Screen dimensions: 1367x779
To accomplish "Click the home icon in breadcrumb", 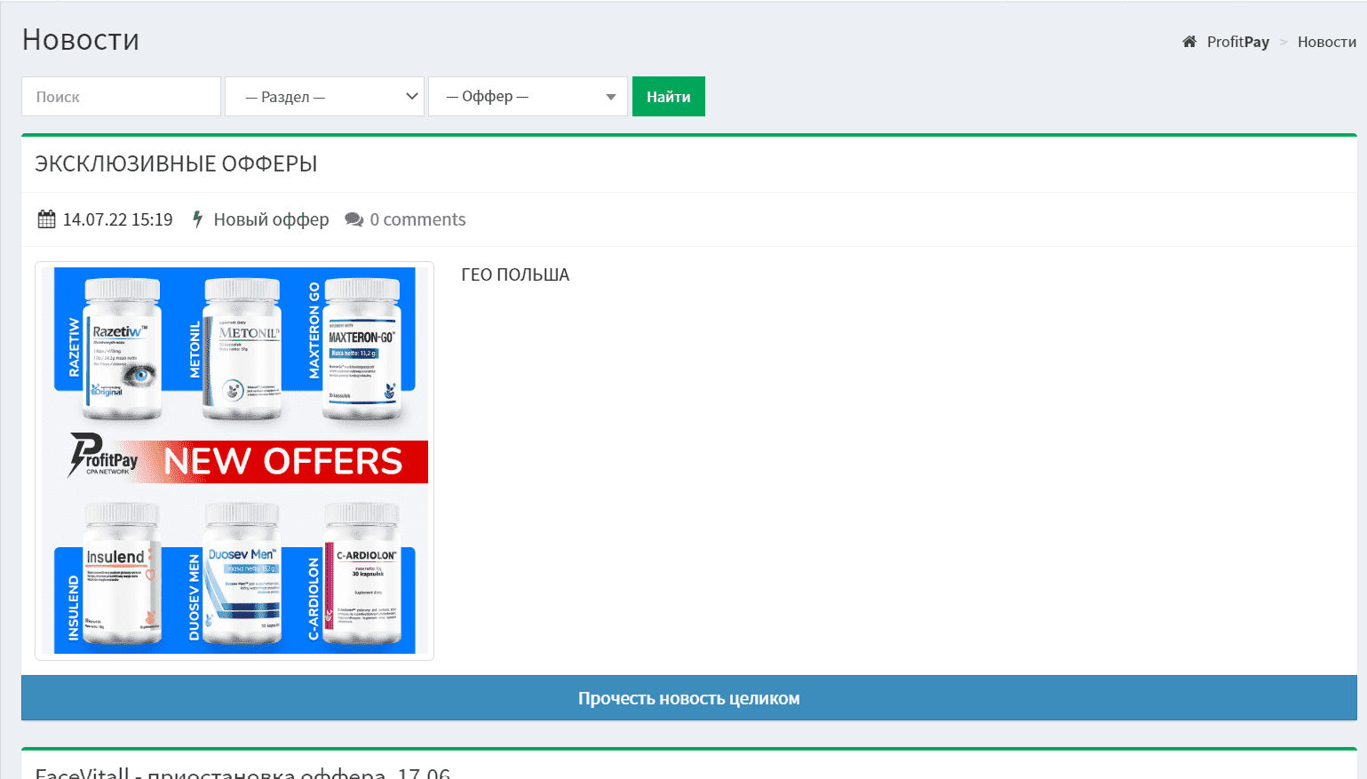I will (1189, 42).
